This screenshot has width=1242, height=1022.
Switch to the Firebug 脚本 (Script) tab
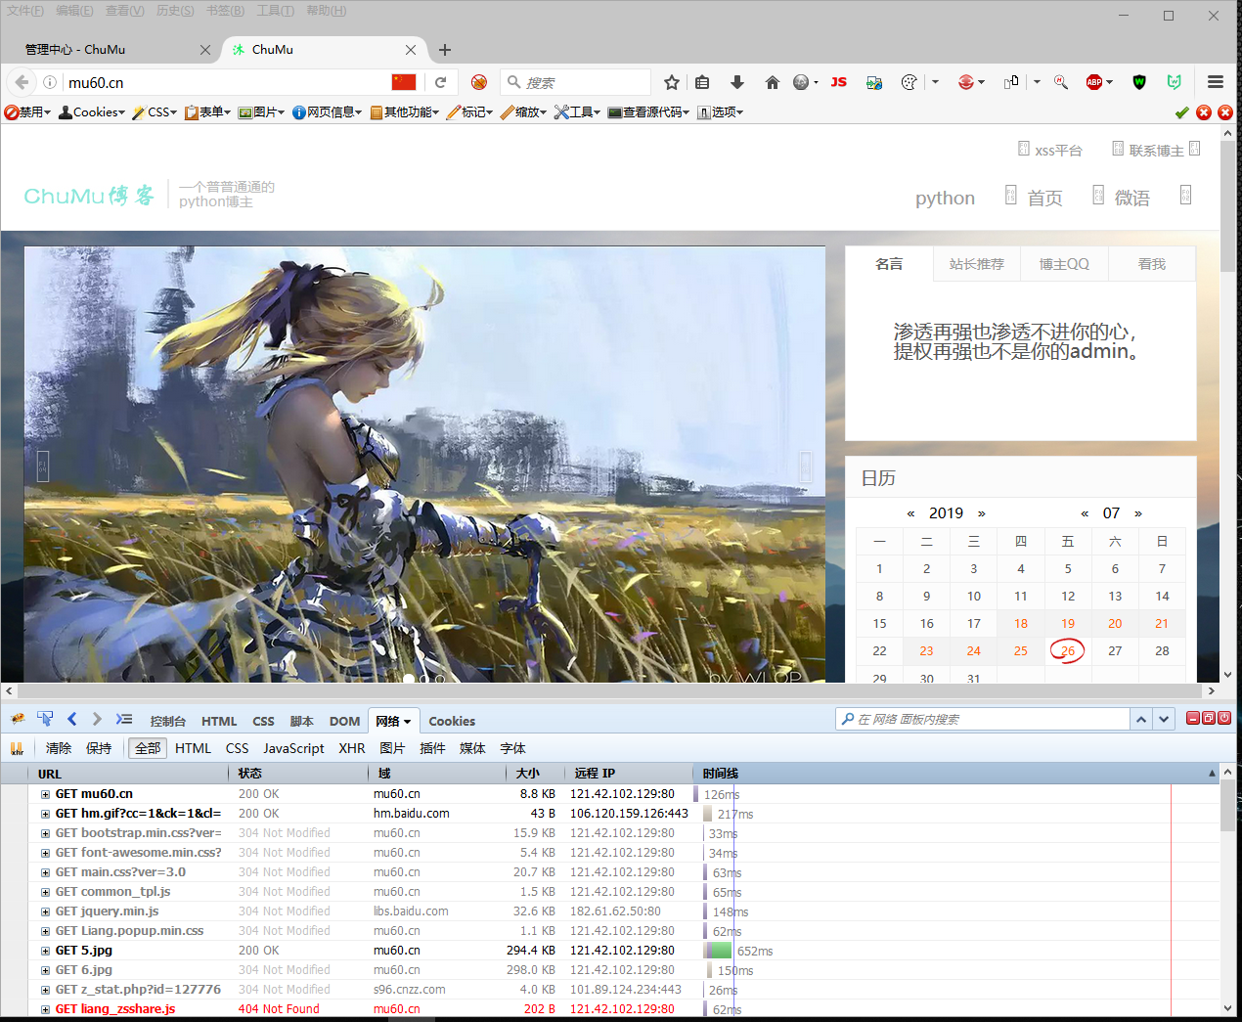pos(302,721)
